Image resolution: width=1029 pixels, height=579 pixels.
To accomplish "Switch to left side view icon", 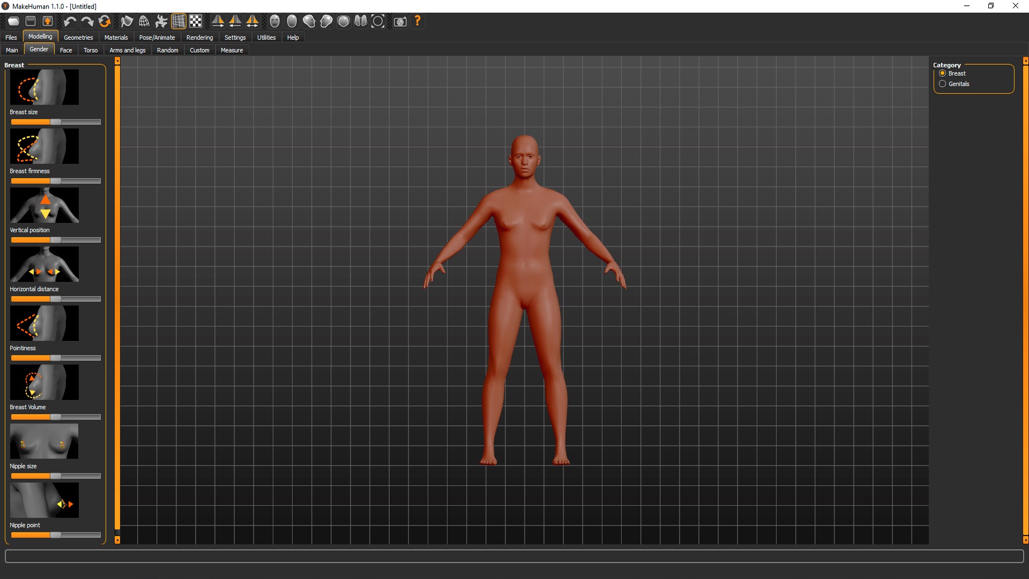I will 326,21.
